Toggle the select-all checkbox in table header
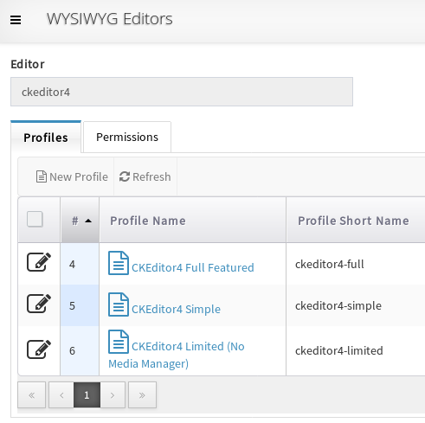Image resolution: width=425 pixels, height=423 pixels. coord(35,220)
